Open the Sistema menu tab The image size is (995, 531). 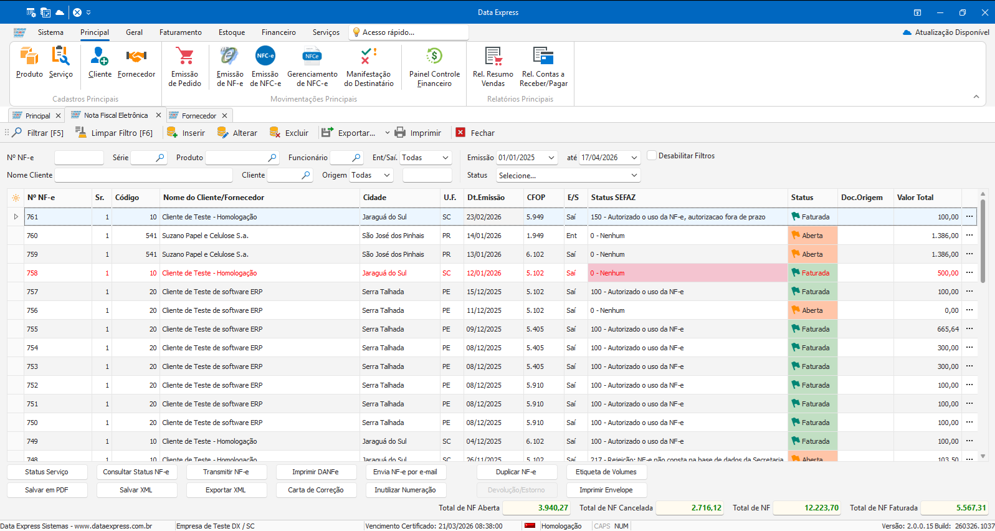coord(50,32)
